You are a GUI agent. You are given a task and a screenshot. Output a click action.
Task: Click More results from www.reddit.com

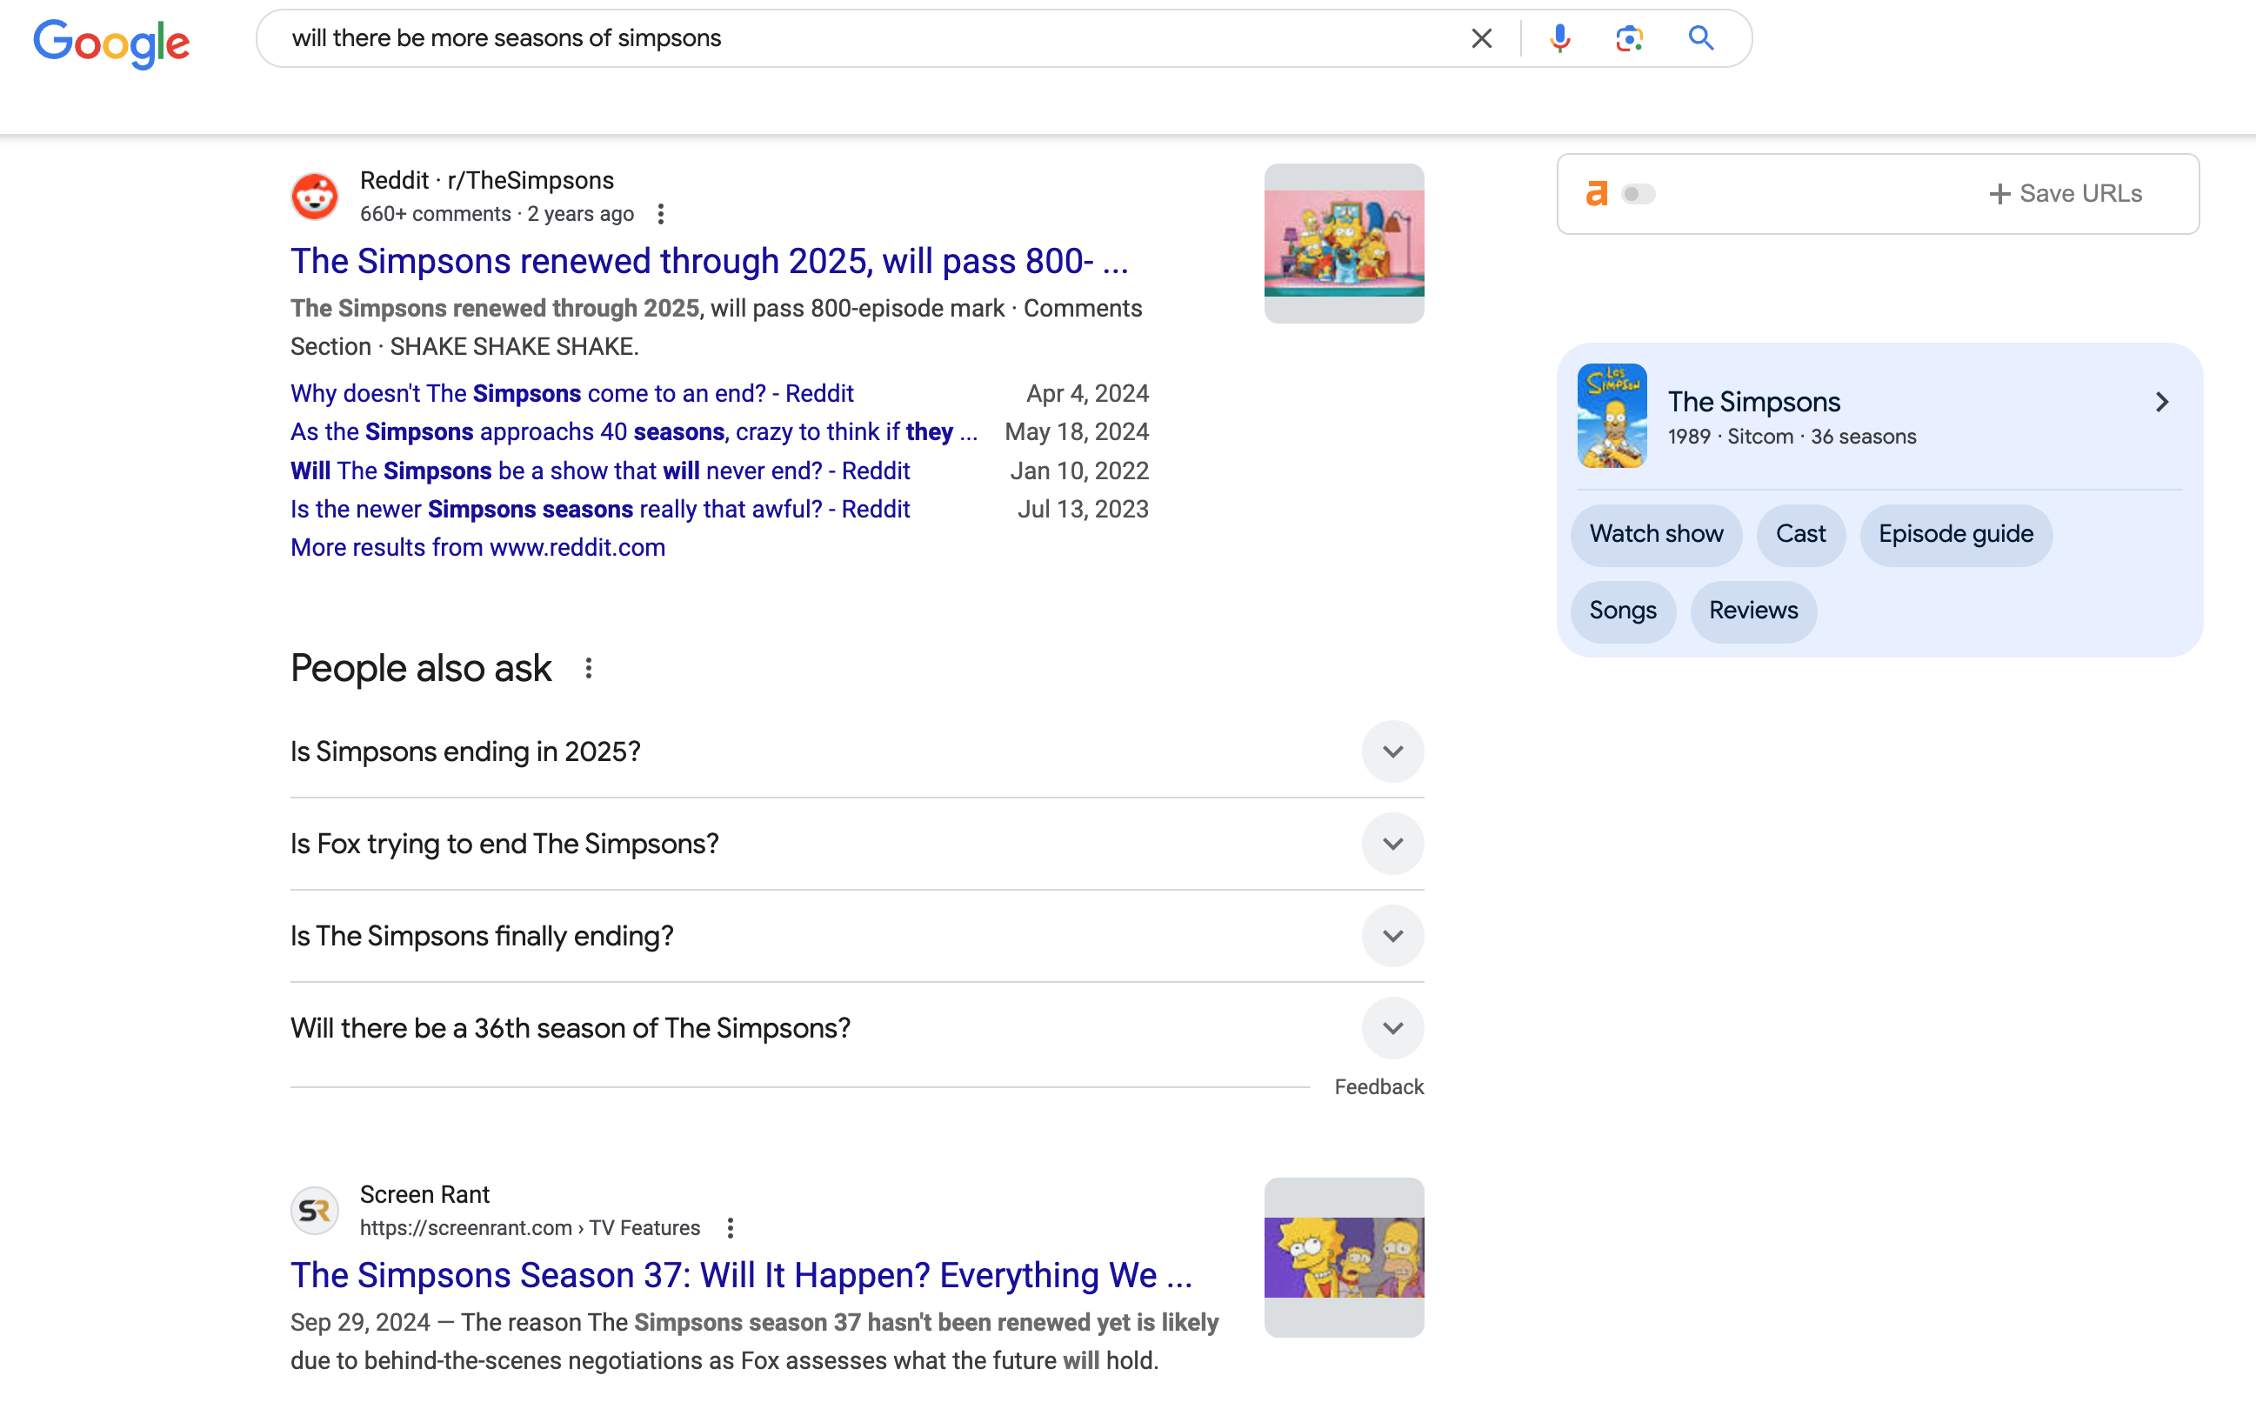coord(477,547)
